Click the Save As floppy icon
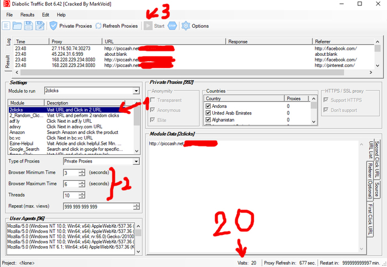This screenshot has height=267, width=387. [40, 25]
